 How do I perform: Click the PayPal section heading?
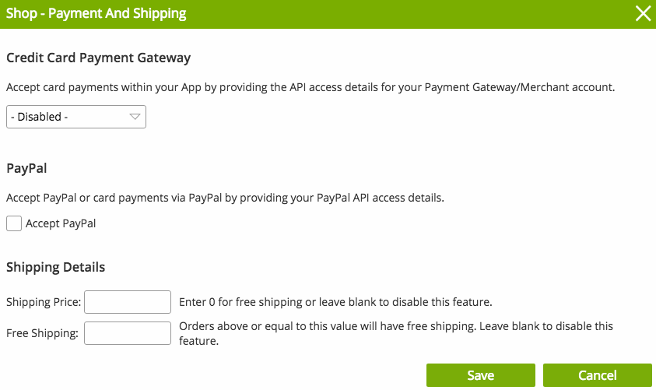tap(25, 167)
